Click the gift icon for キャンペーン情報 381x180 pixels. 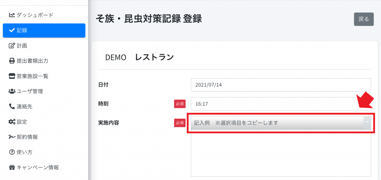[x=12, y=167]
